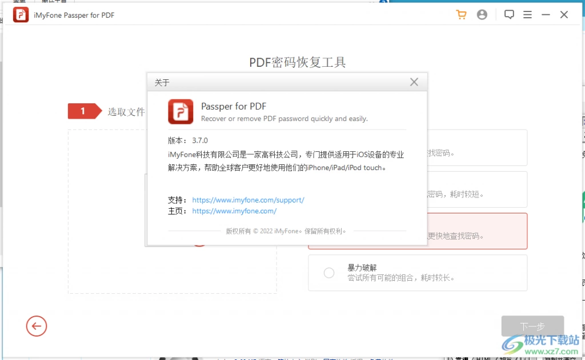Select the option card ending 耗时较短

[x=477, y=189]
